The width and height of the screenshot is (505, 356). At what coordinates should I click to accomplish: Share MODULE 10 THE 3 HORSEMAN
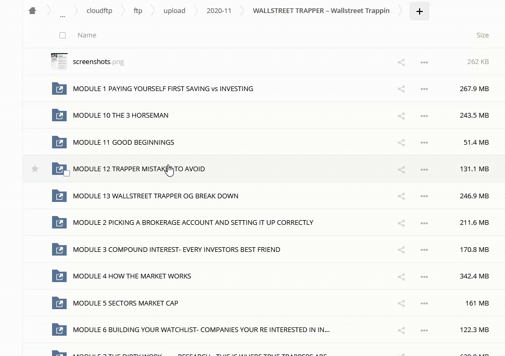tap(401, 116)
